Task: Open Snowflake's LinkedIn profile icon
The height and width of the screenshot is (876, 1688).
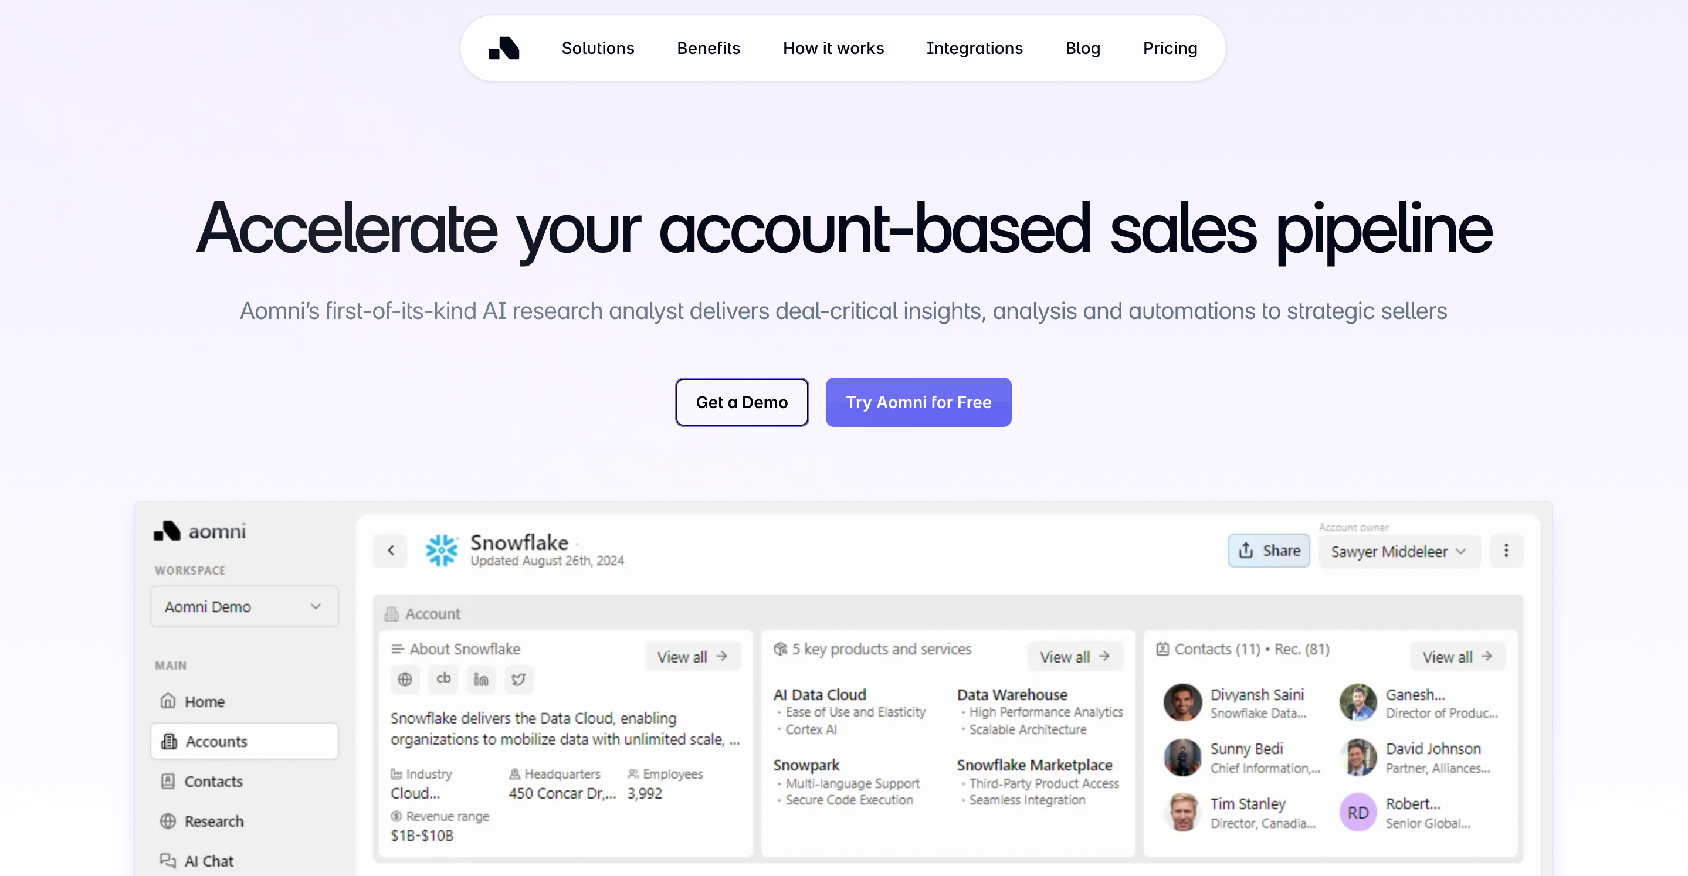Action: pos(481,680)
